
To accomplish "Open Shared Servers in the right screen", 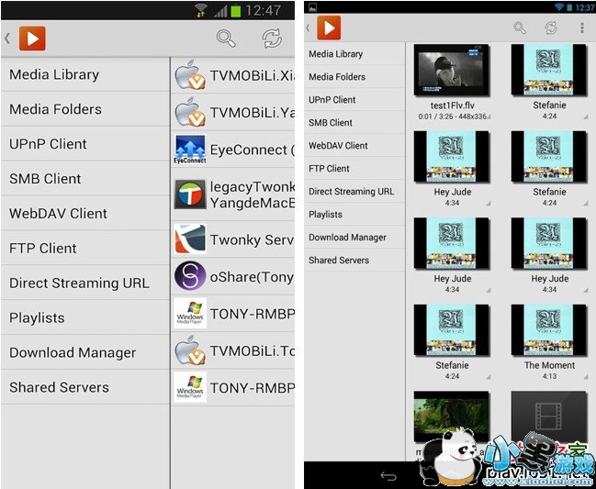I will click(354, 260).
